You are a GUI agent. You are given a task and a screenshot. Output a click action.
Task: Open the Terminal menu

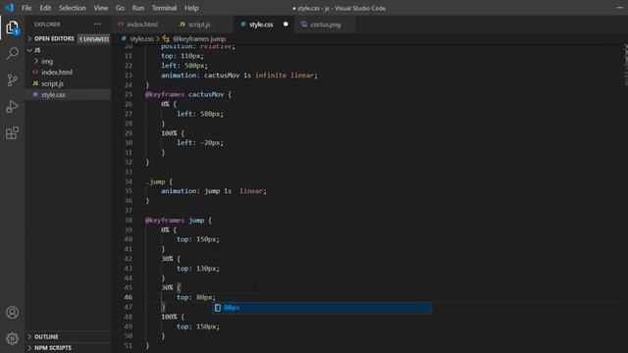(x=164, y=8)
